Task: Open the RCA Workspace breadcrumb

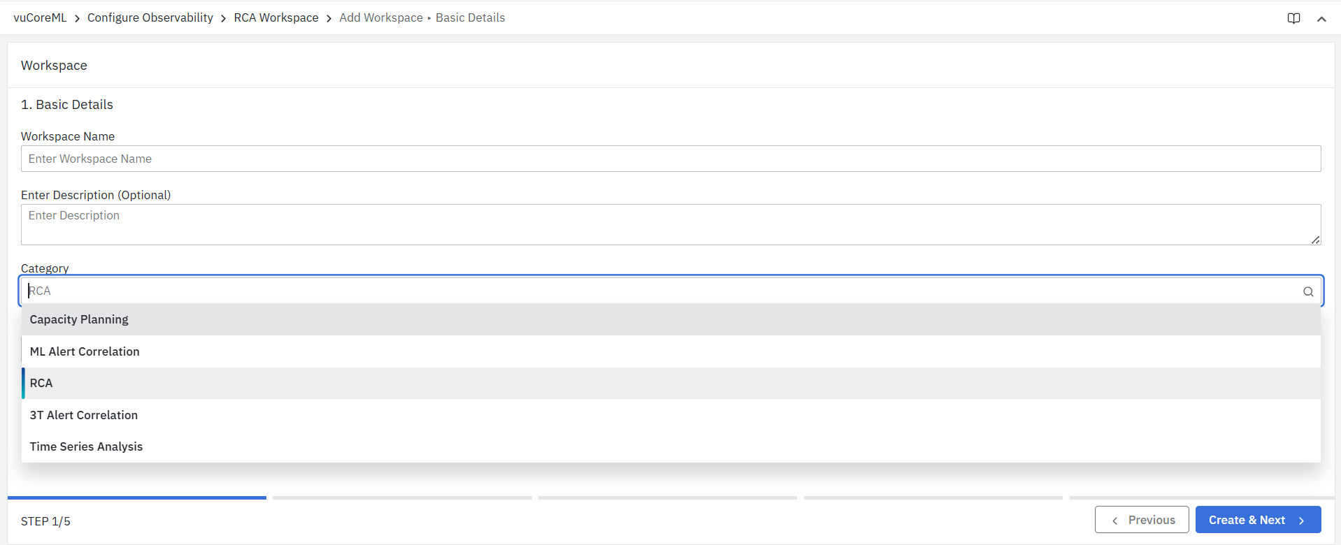Action: coord(276,17)
